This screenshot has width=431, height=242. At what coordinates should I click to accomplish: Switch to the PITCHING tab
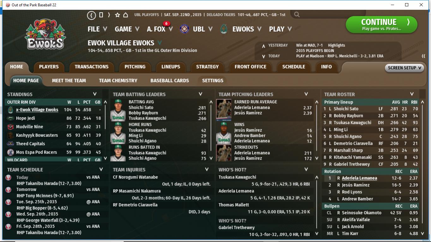tap(135, 67)
